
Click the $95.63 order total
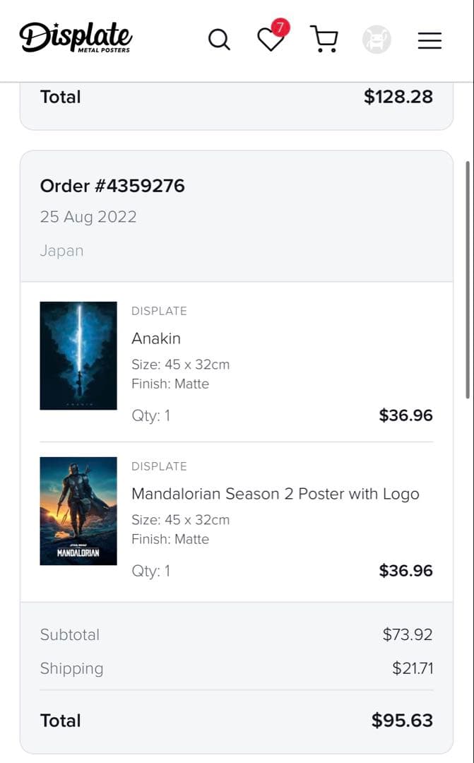(x=402, y=721)
